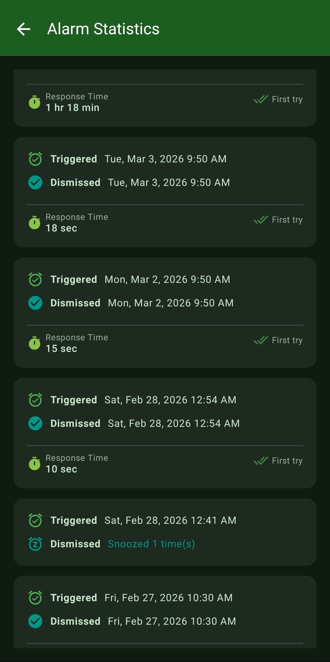Tap the stopwatch icon next to 18 sec
Screen dimensions: 330x662
35,223
